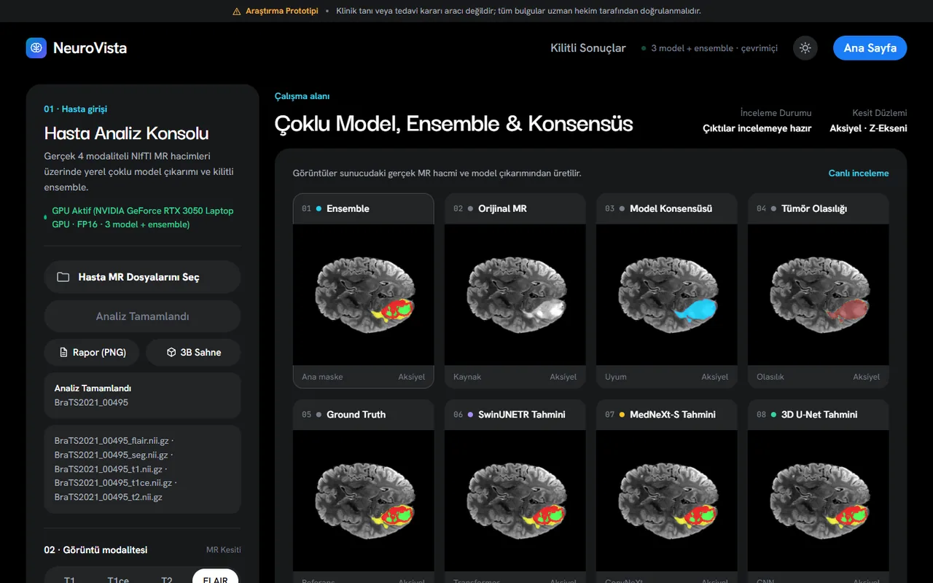933x583 pixels.
Task: Click the Rapor (PNG) button label
Action: tap(99, 352)
